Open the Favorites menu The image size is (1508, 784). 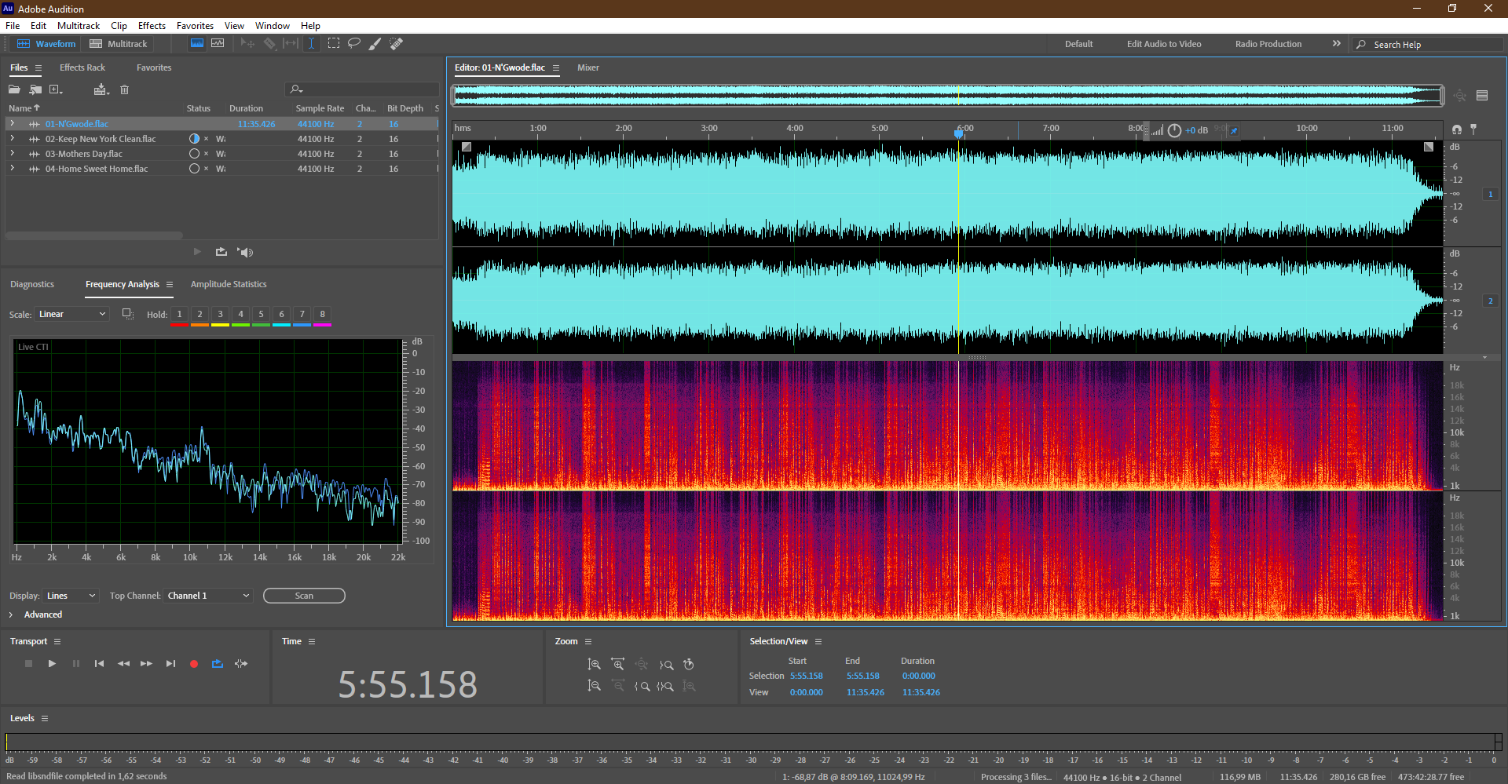pos(195,26)
